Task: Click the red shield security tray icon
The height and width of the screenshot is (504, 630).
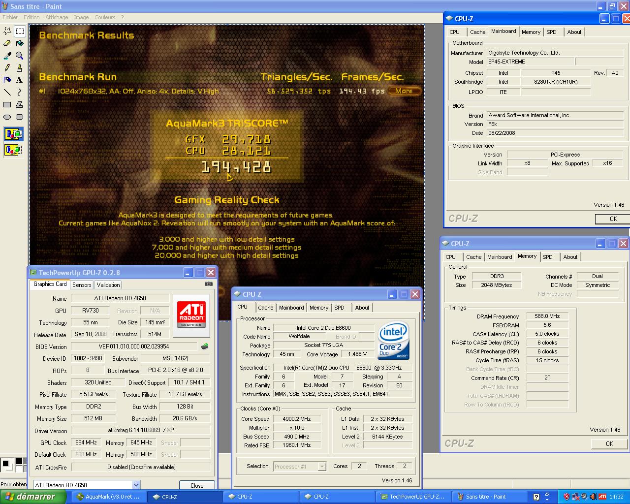Action: pos(567,497)
